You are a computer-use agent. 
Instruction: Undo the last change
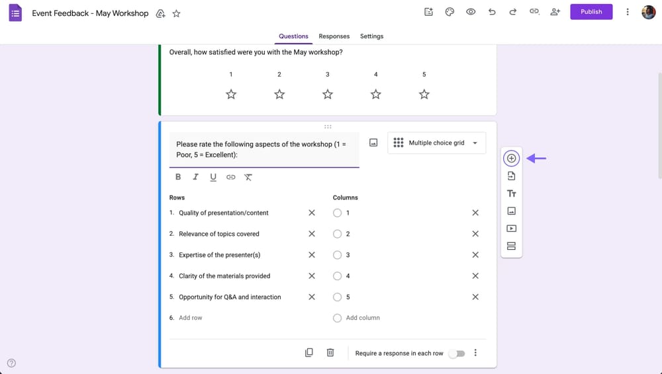(492, 12)
